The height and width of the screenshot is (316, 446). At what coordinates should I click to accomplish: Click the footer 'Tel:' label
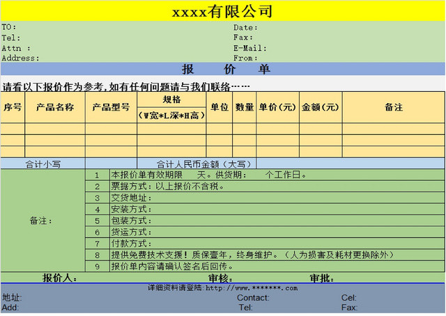click(x=245, y=308)
